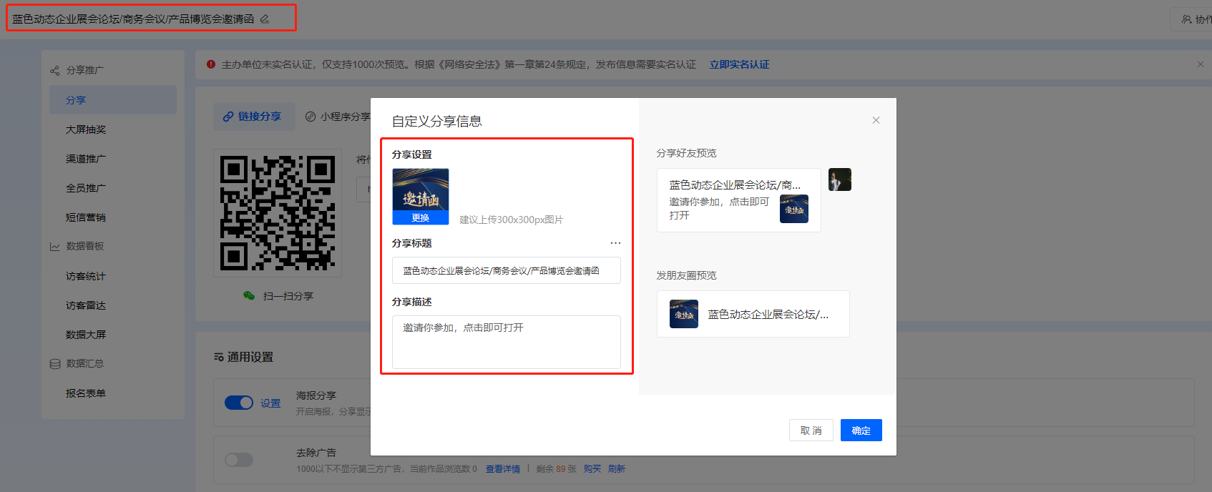Focus the 分享标题 text input field
1212x492 pixels.
tap(507, 270)
